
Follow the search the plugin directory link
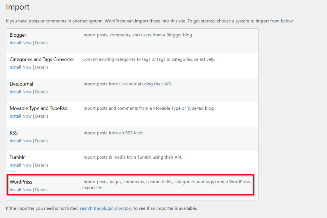pyautogui.click(x=106, y=208)
